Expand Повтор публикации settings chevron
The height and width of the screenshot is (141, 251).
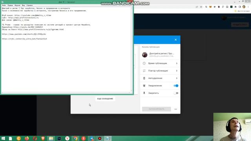pyautogui.click(x=177, y=70)
